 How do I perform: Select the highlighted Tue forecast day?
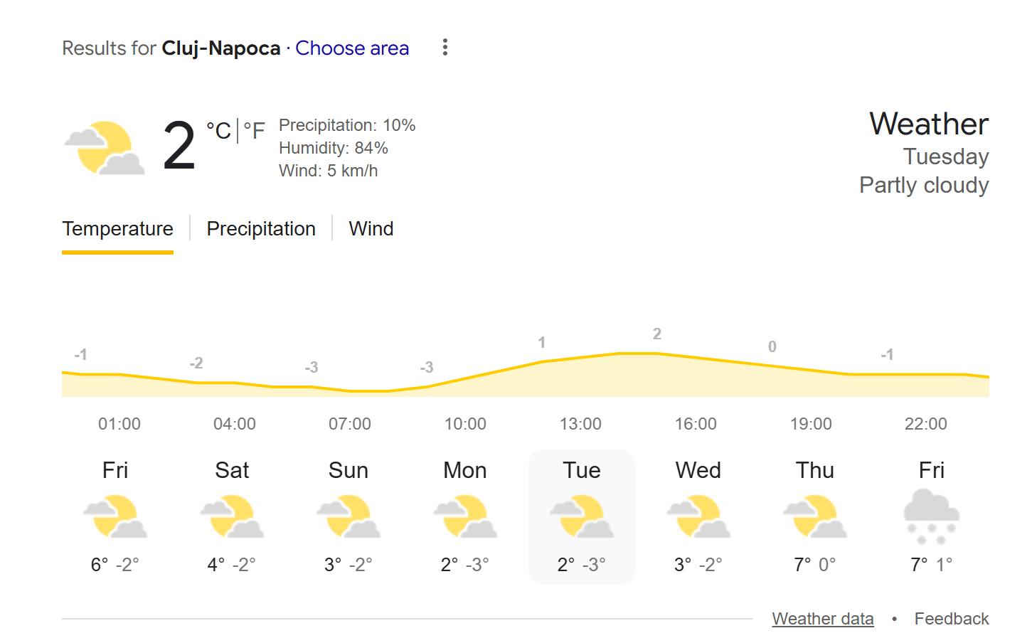pos(582,516)
